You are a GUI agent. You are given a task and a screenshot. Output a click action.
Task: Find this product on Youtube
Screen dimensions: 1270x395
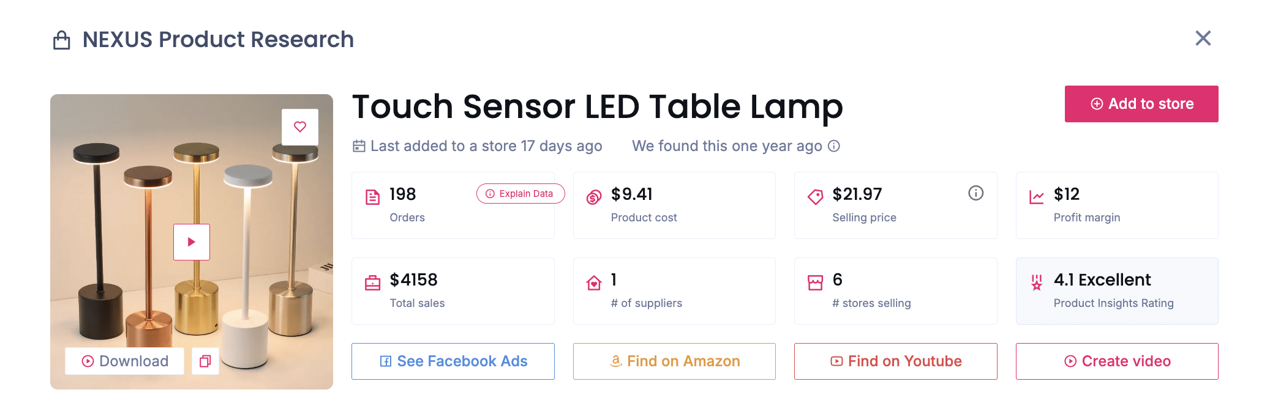click(895, 361)
